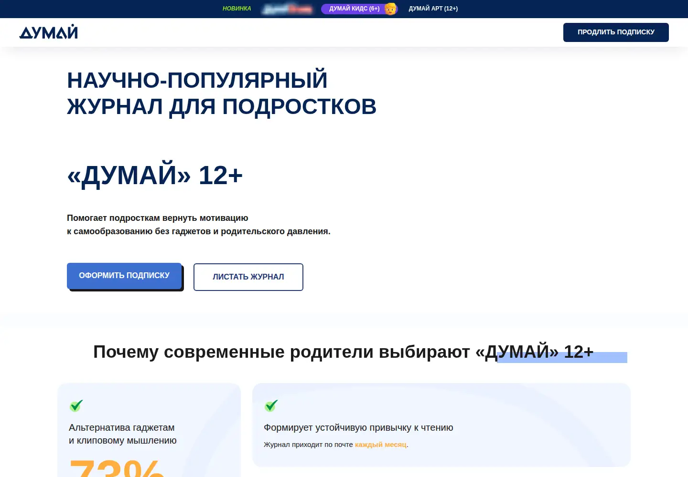Open the ЛИСТАТЬ ЖУРНАЛ button
Image resolution: width=688 pixels, height=477 pixels.
[x=248, y=277]
